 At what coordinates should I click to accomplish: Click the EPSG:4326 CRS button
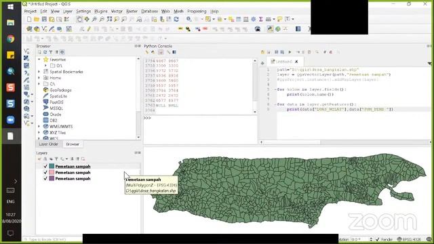pos(409,239)
